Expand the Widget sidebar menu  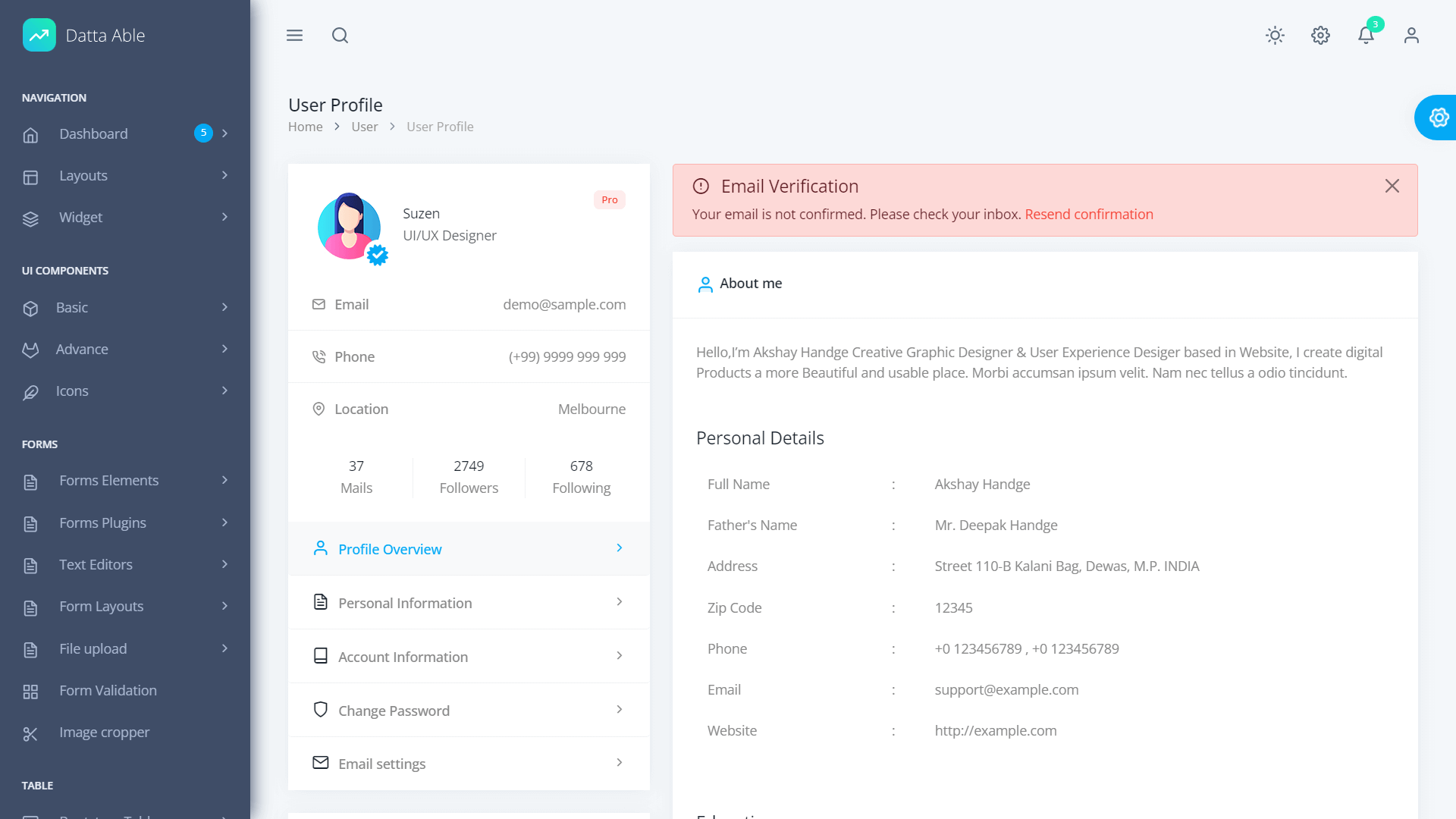coord(125,218)
